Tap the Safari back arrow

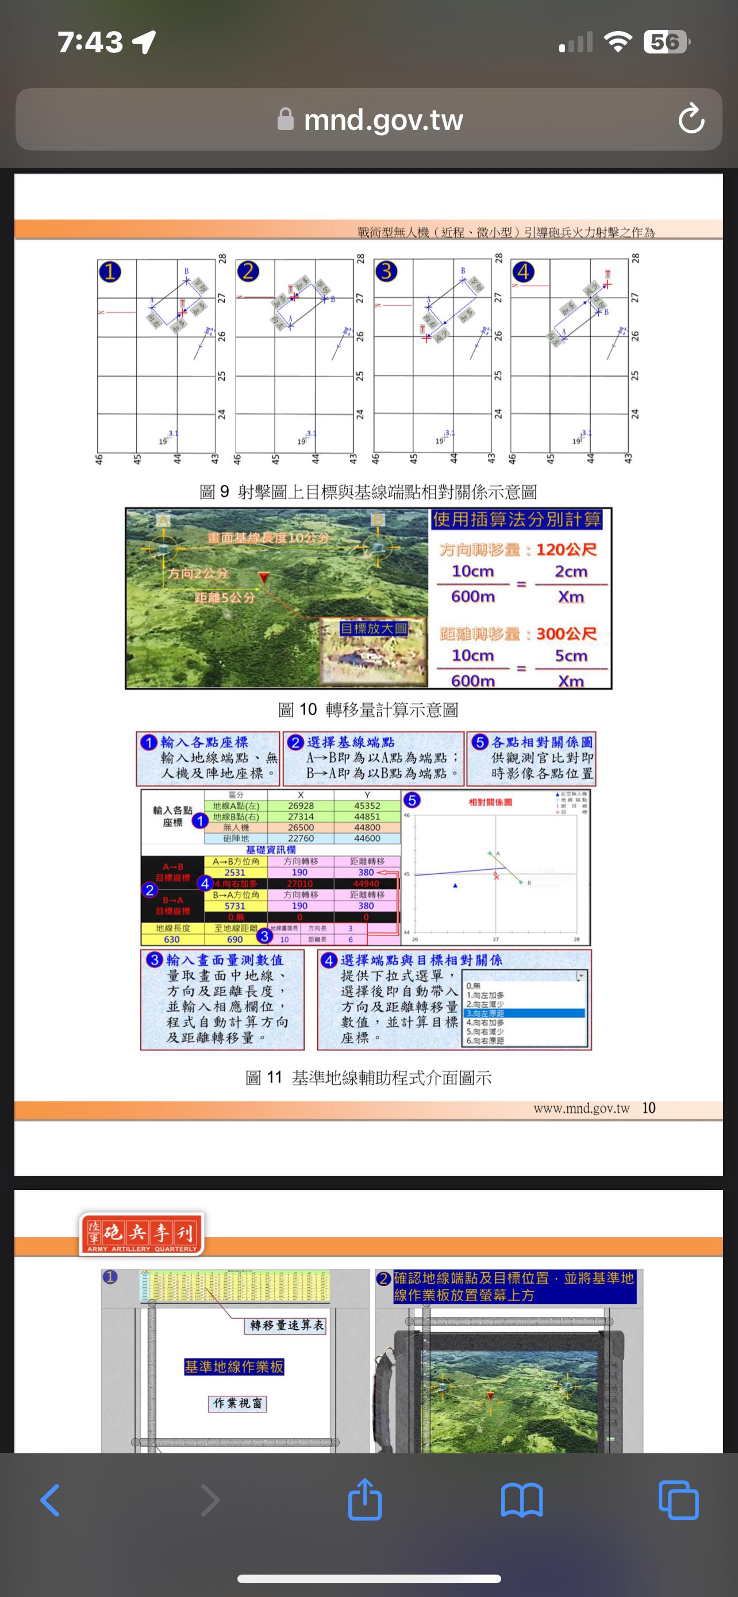click(50, 1500)
